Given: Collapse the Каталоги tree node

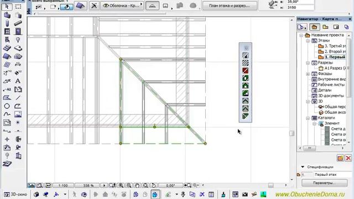Looking at the screenshot, I should pos(308,118).
